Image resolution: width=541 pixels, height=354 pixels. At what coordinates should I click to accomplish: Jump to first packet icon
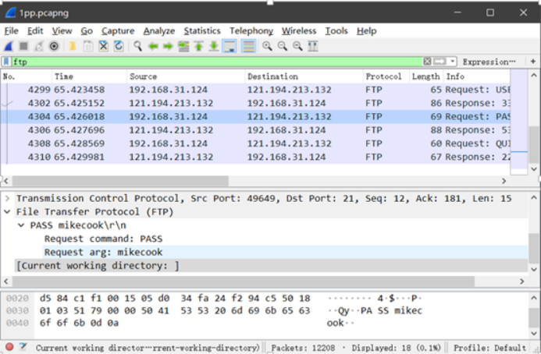click(199, 46)
